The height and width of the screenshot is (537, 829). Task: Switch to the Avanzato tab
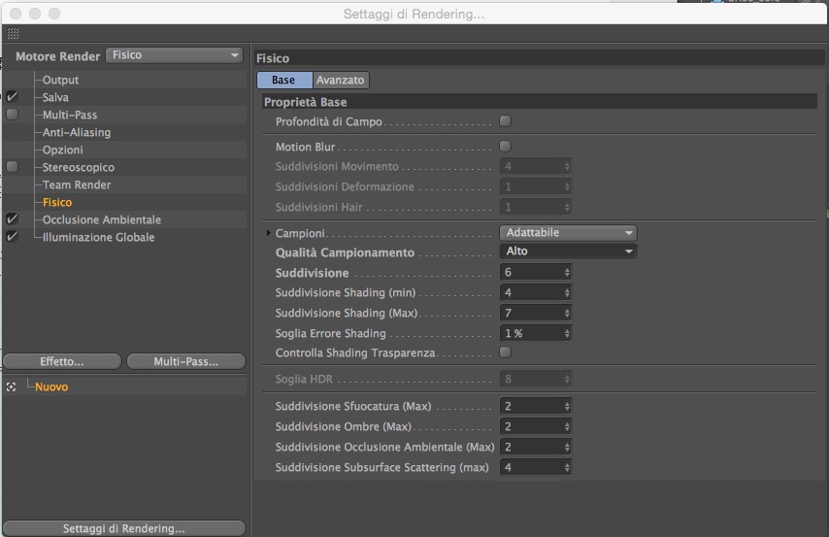[341, 80]
